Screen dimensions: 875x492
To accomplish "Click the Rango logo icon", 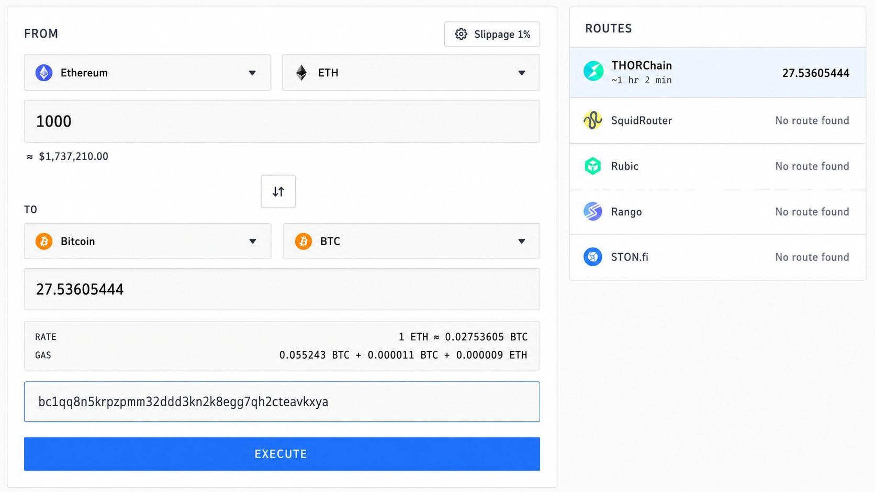I will [x=593, y=211].
